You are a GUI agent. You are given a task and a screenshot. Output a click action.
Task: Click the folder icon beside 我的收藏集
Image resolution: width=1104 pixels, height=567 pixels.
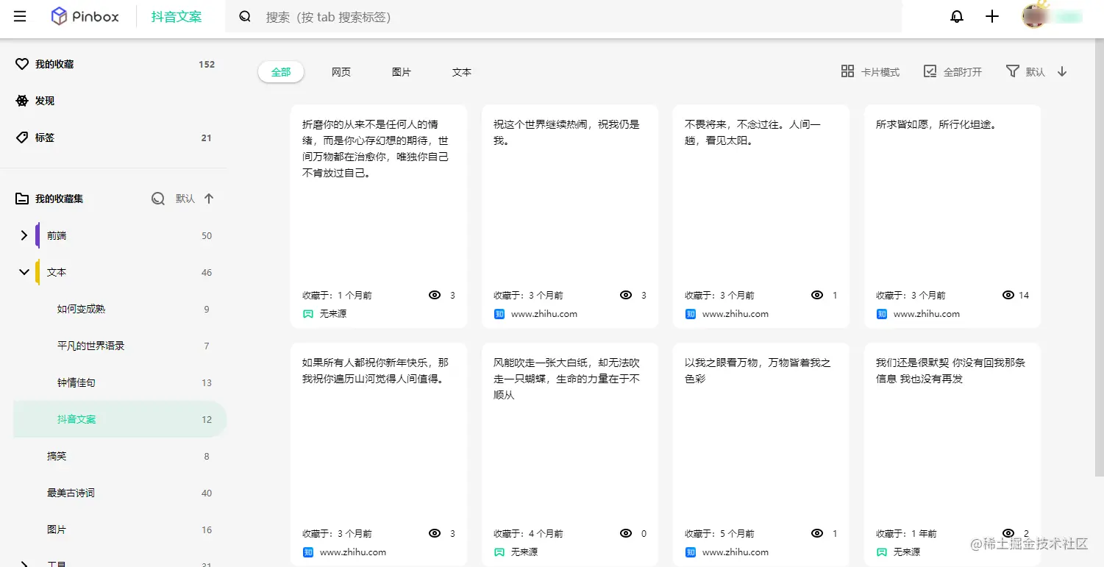click(x=22, y=199)
